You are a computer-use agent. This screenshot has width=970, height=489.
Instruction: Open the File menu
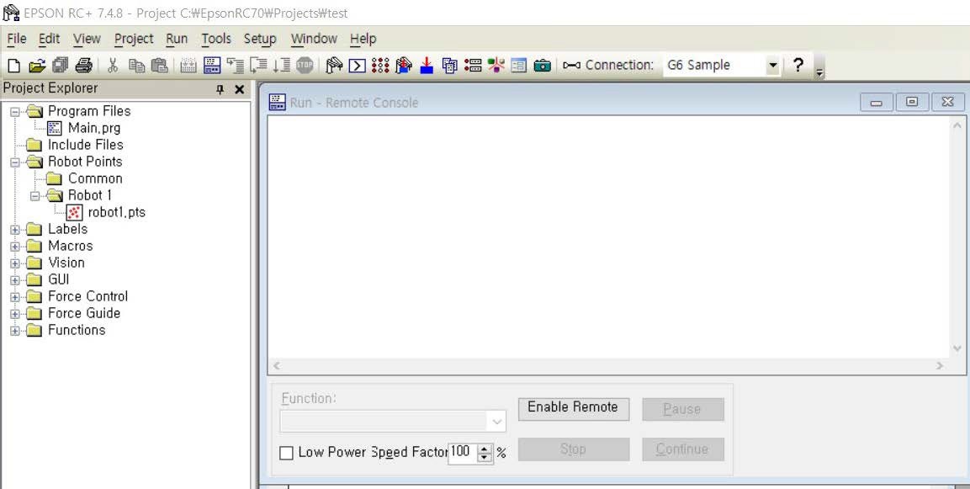tap(17, 39)
